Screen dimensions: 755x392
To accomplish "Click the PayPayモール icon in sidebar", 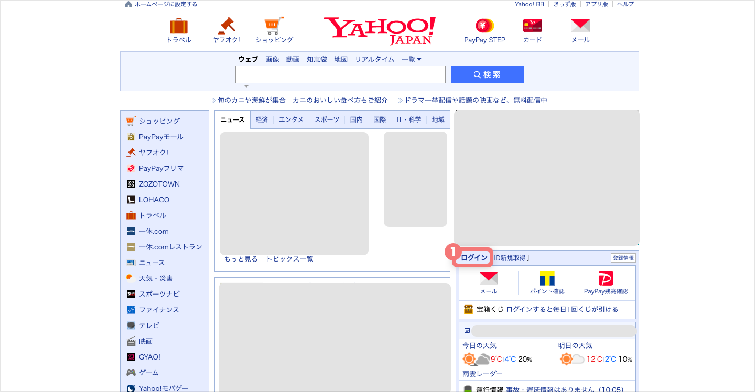I will click(x=131, y=137).
